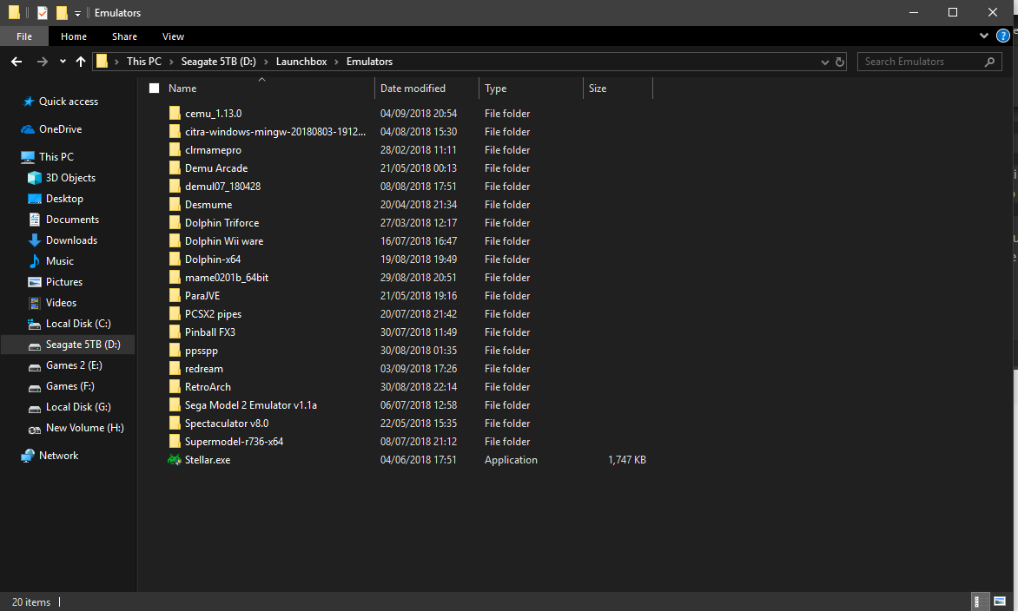Navigate to This PC breadcrumb
Viewport: 1018px width, 611px height.
tap(144, 62)
